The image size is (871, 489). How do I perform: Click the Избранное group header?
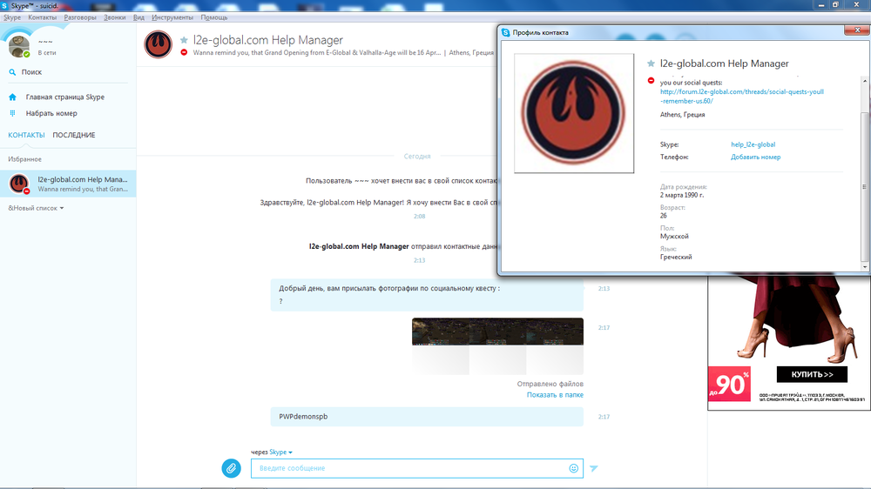(24, 159)
